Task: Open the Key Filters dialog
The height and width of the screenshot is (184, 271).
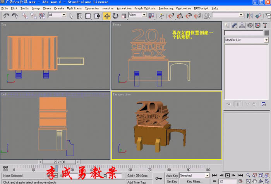Action: point(194,181)
